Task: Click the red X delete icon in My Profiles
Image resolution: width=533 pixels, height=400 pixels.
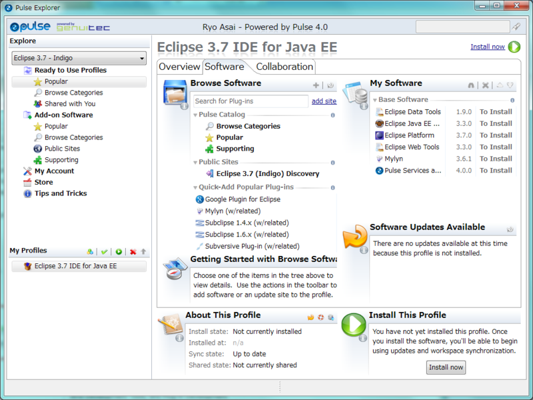Action: [133, 252]
